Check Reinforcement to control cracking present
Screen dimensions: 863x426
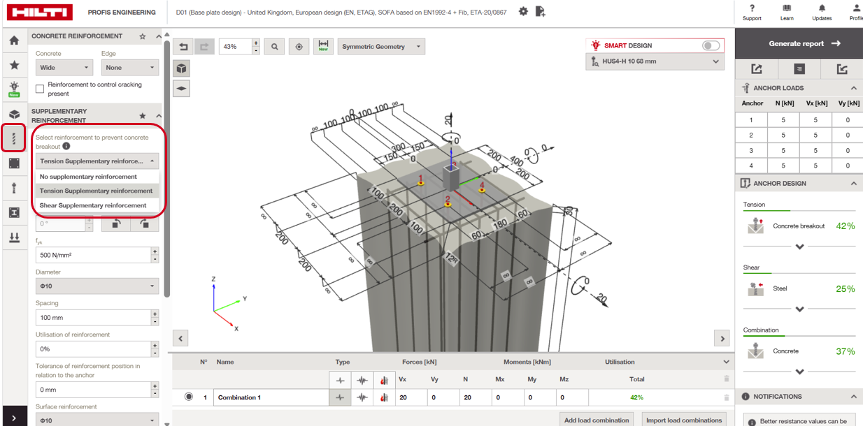(x=40, y=89)
